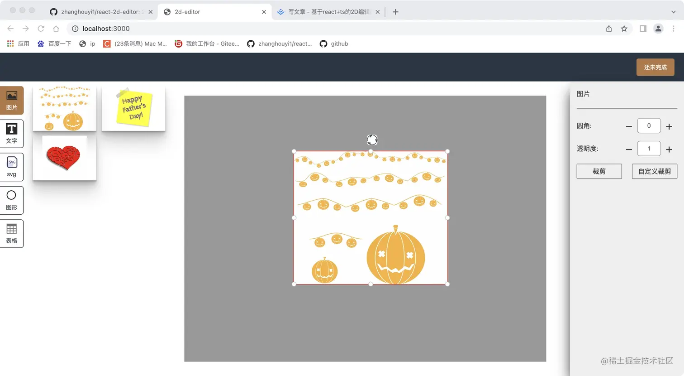Open the browser home page
Screen dimensions: 684x376
click(56, 29)
